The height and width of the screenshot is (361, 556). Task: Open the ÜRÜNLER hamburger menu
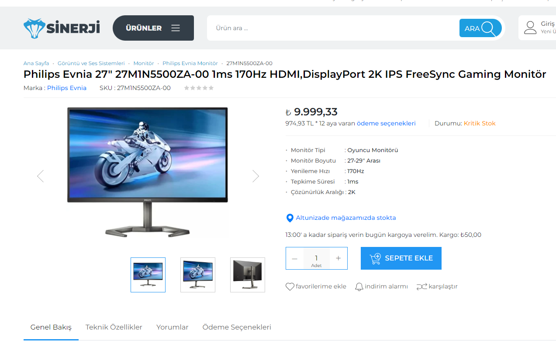pos(153,28)
